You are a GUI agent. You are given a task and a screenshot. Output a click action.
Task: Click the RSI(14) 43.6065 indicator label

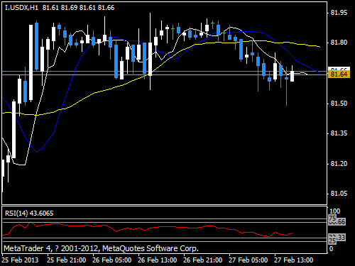pos(29,214)
